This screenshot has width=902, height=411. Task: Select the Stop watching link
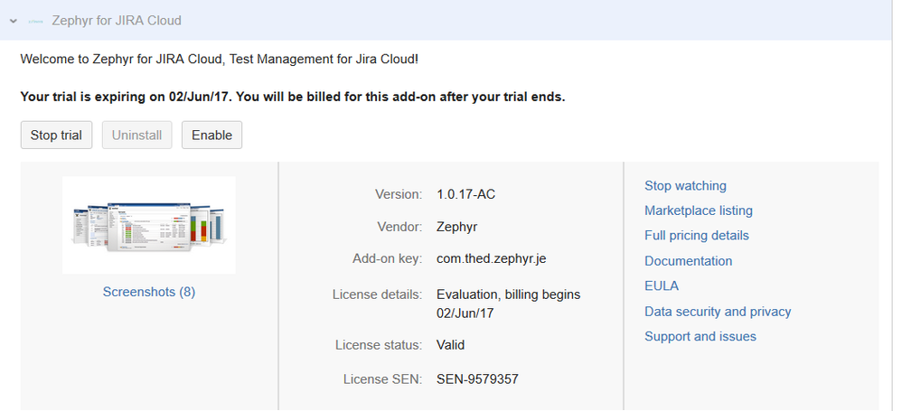[x=685, y=186]
